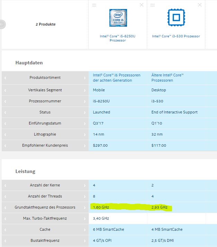Screen dimensions: 217x247
Task: Click the '2,5 GT/s DMI' bus speed value
Action: click(162, 240)
